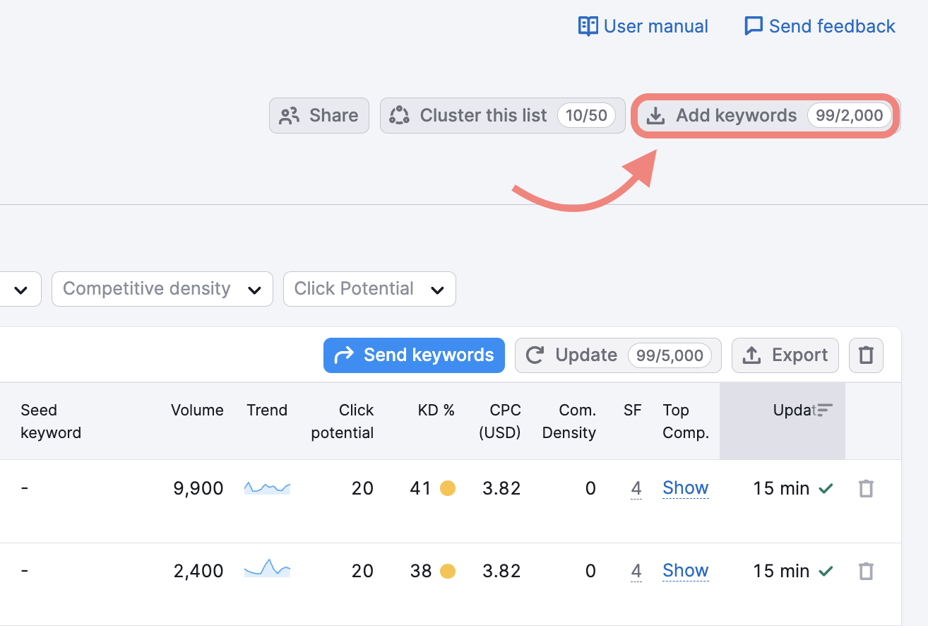928x626 pixels.
Task: Open the Click Potential dropdown
Action: [369, 289]
